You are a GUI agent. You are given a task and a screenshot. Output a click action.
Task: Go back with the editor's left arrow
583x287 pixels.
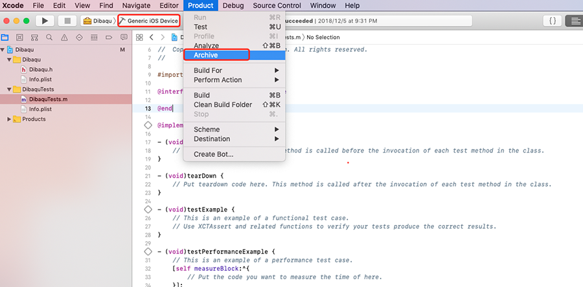pos(150,37)
